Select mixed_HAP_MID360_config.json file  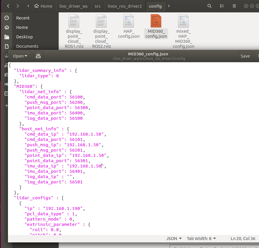coord(183,32)
